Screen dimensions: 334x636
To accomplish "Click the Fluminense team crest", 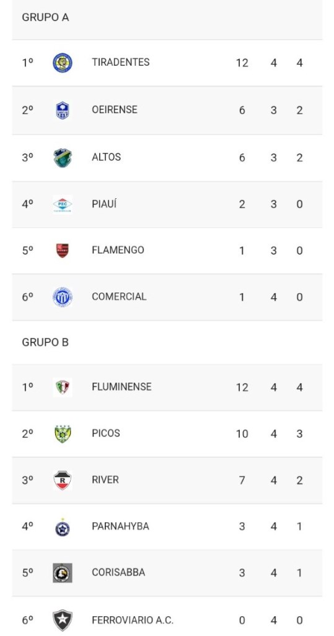I will pos(63,388).
